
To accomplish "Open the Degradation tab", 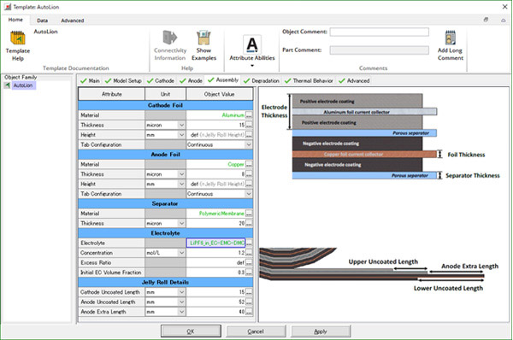I will coord(262,80).
